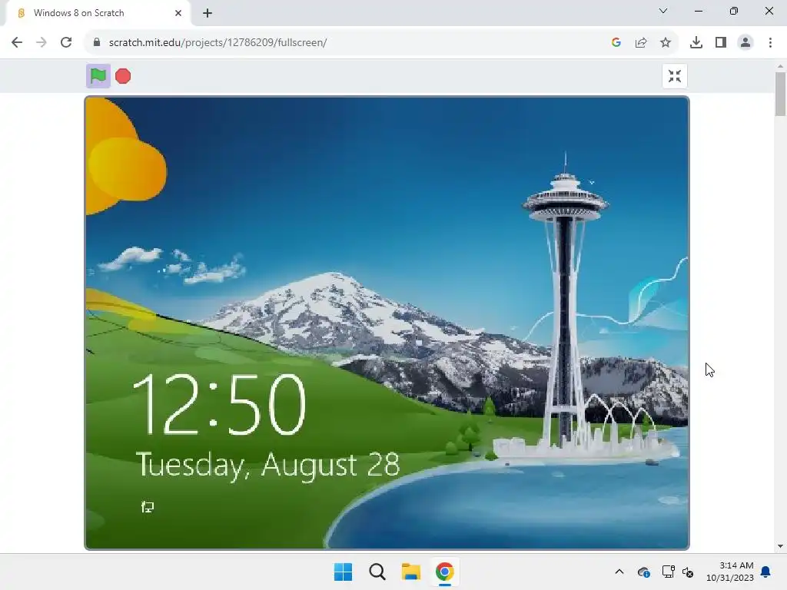The width and height of the screenshot is (787, 590).
Task: Open Chrome downloads
Action: [x=696, y=43]
